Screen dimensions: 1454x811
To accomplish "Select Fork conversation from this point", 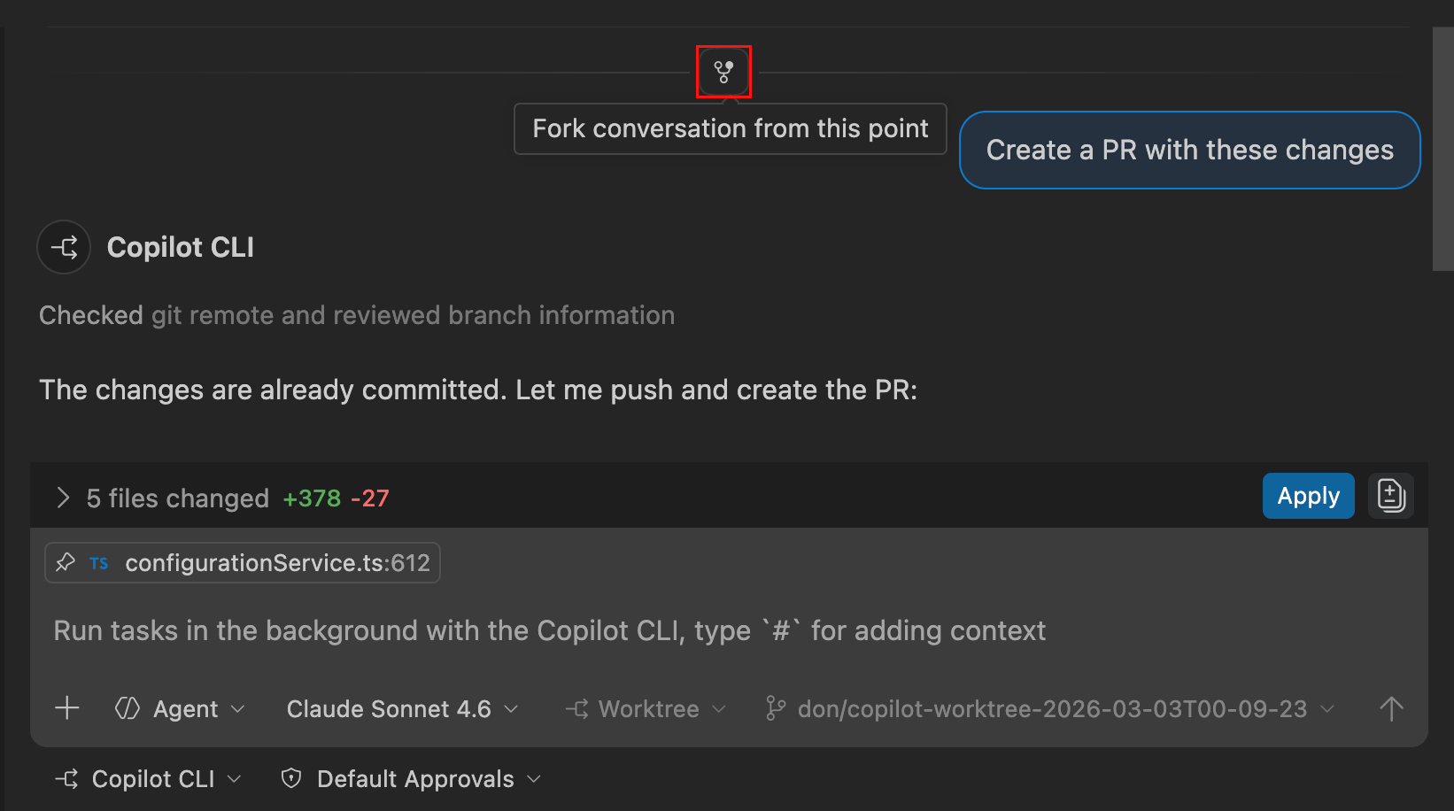I will click(x=730, y=128).
